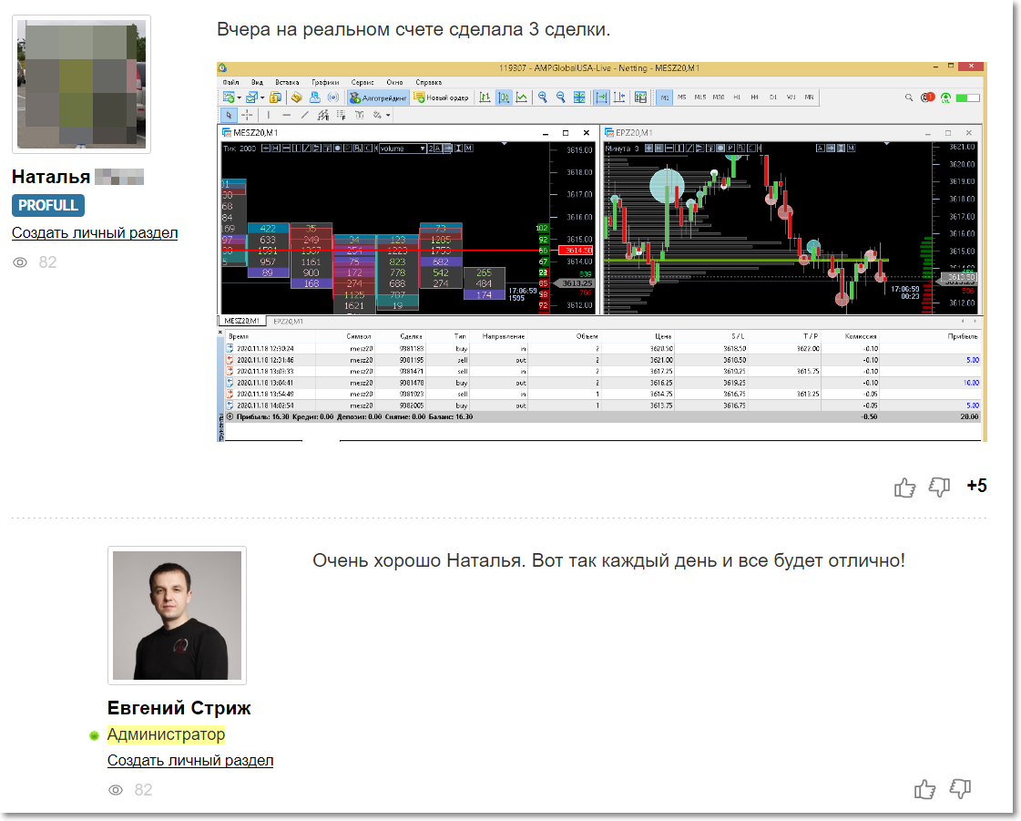Expand the Profiles dropdown arrow

(261, 97)
